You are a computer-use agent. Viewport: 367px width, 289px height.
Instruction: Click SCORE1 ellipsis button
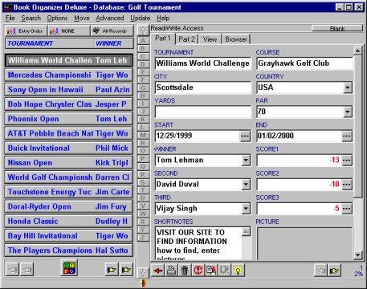coord(347,160)
